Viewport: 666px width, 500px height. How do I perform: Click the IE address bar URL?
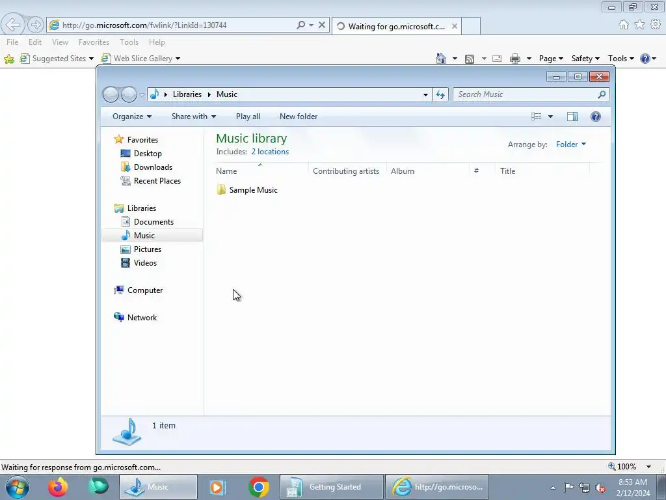coord(144,25)
